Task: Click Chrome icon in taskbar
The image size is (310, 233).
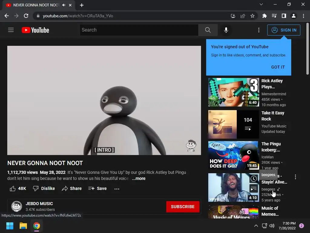Action: tap(37, 226)
